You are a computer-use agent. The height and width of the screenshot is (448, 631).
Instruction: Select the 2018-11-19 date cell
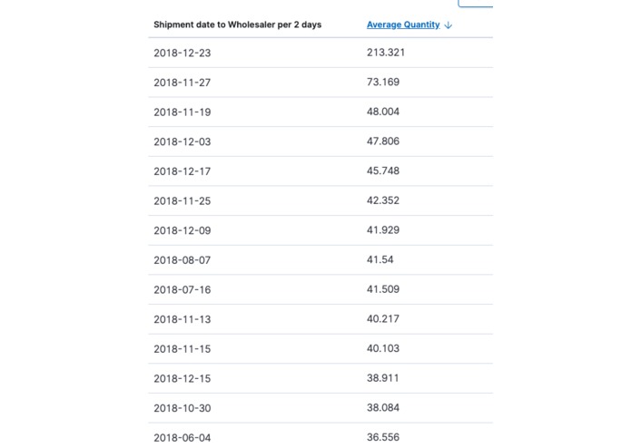182,112
